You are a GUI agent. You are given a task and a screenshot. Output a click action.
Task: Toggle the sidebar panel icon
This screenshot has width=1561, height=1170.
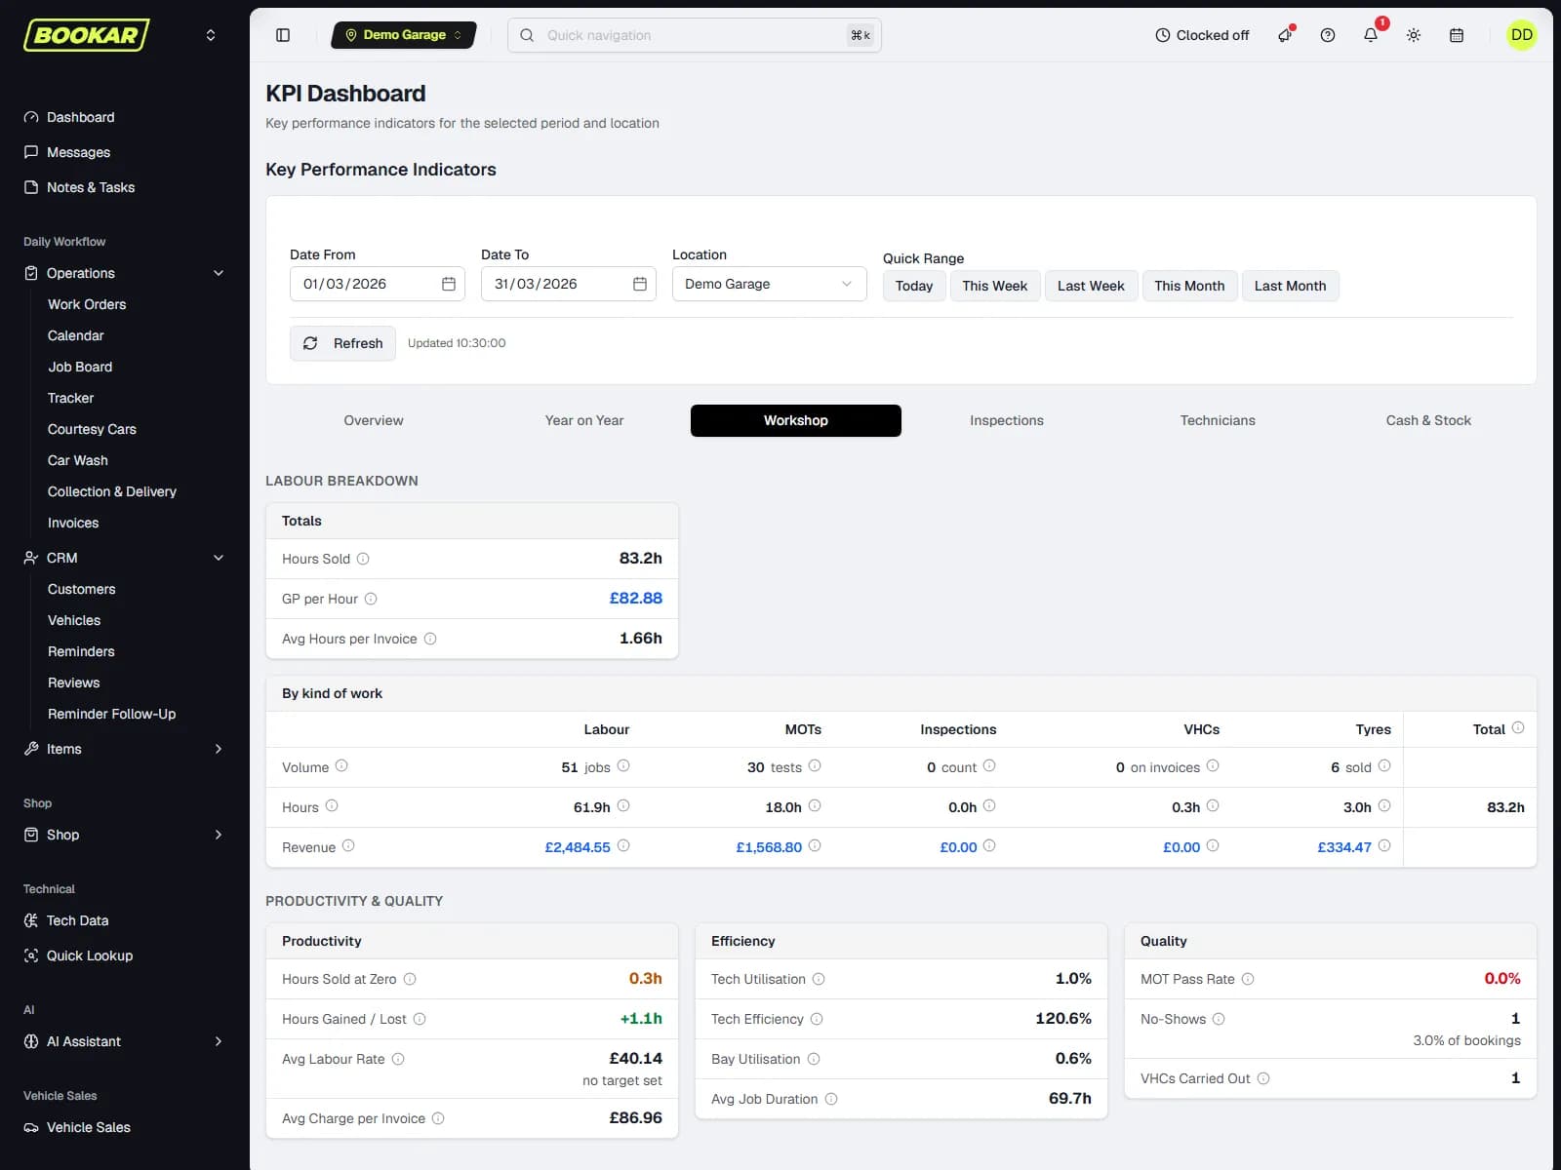pos(283,35)
